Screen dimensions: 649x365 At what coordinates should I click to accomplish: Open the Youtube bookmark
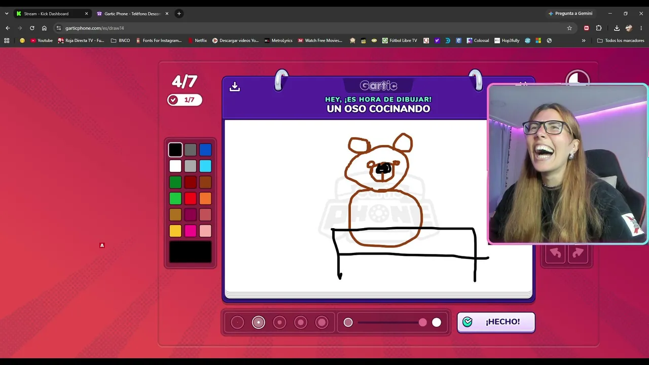(42, 41)
